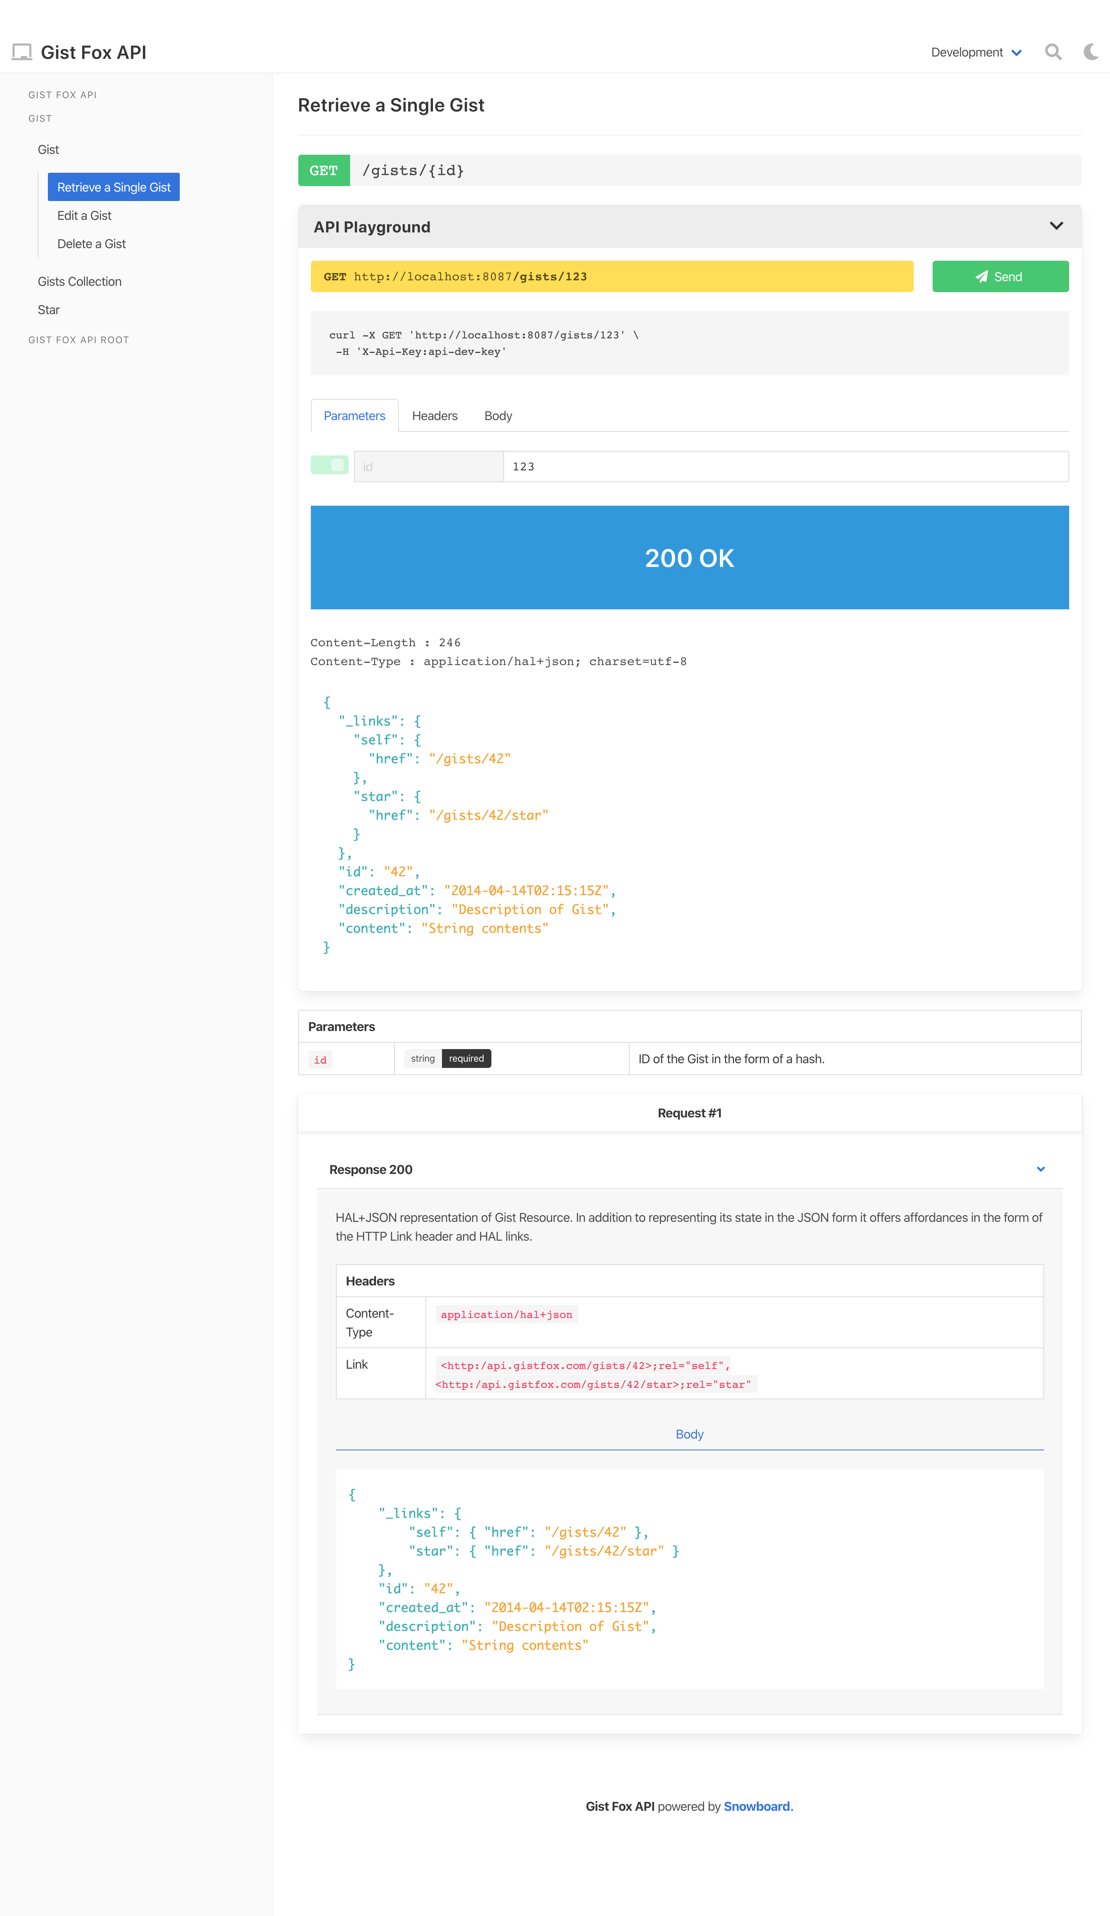This screenshot has height=1916, width=1110.
Task: Open the Star sidebar item
Action: click(x=49, y=310)
